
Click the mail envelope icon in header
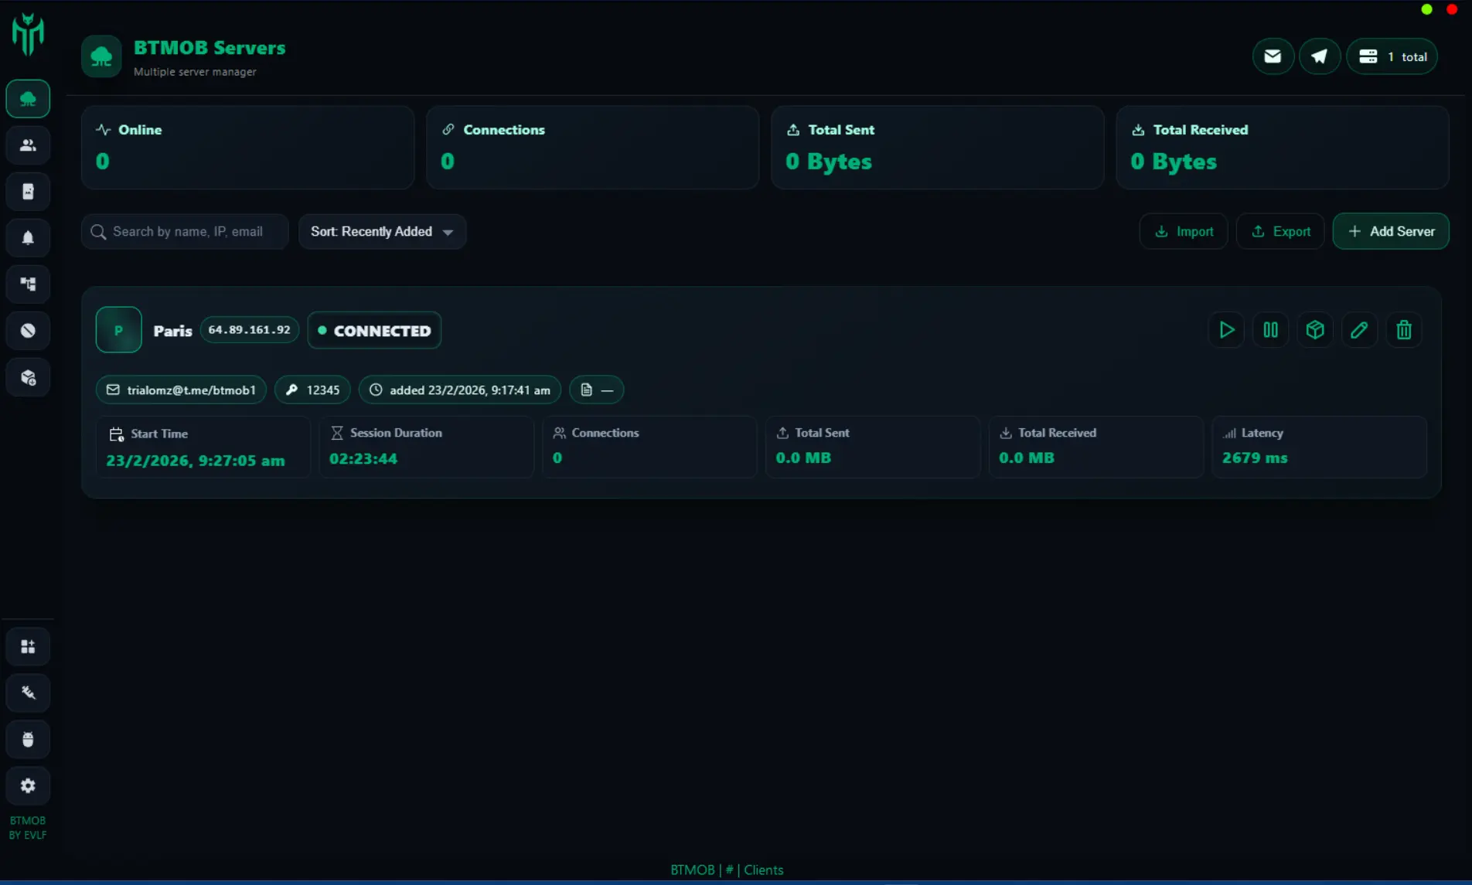(1273, 56)
